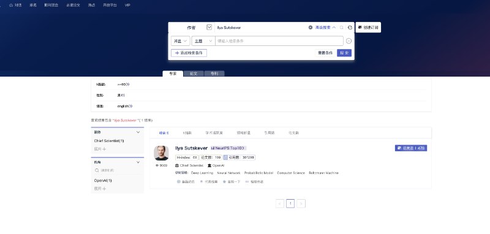Open the Ilya Sutskever profile name link
Screen dimensions: 490x234
[191, 148]
